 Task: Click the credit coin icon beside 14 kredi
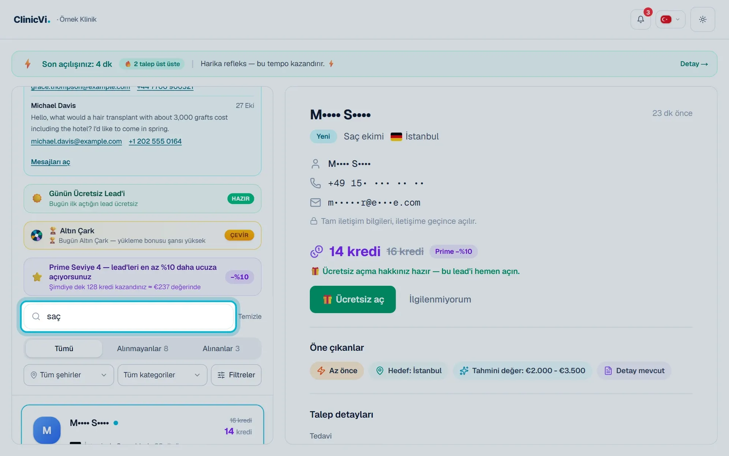coord(316,252)
